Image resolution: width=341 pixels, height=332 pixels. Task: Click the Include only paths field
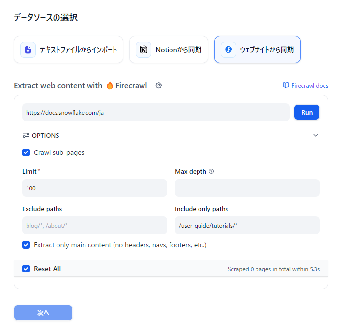[x=247, y=225]
